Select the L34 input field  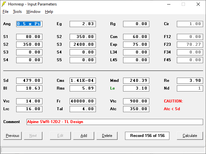pos(136,52)
